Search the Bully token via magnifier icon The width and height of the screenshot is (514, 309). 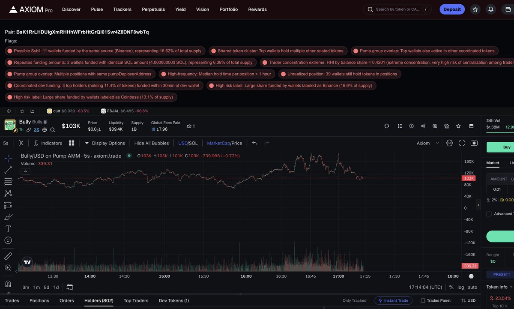53,129
